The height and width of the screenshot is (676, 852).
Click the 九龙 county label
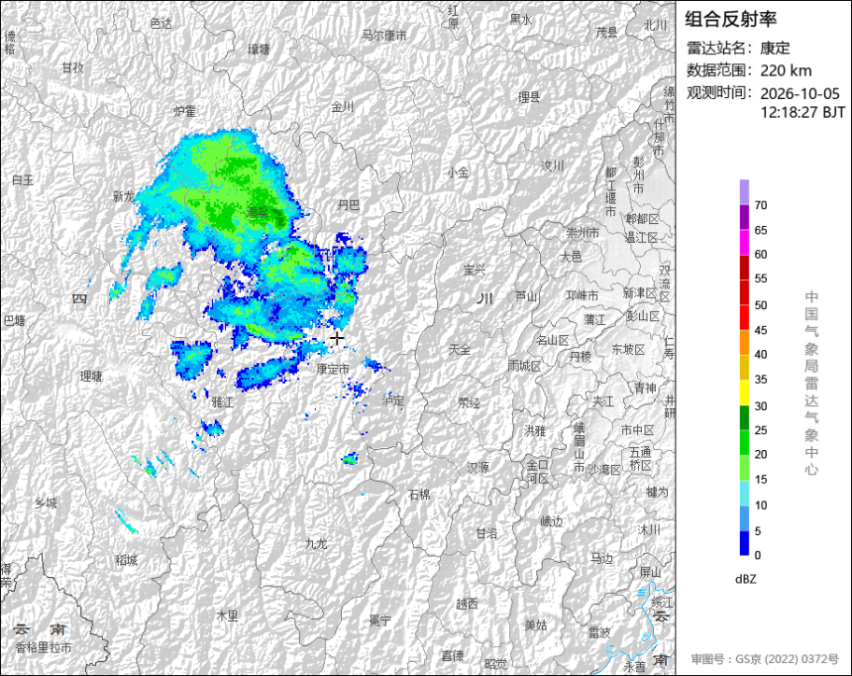(316, 543)
